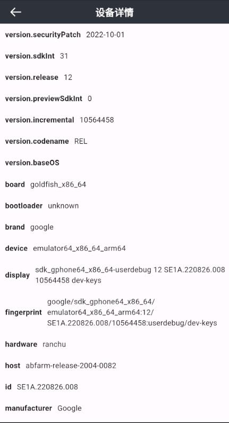
Task: Select the version.securityPatch row
Action: (x=114, y=35)
